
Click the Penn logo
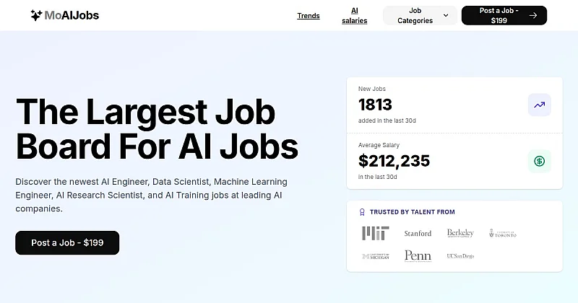[x=418, y=256]
